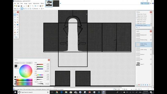
Task: Toggle visibility of Pocket Lining layer
Action: [151, 40]
